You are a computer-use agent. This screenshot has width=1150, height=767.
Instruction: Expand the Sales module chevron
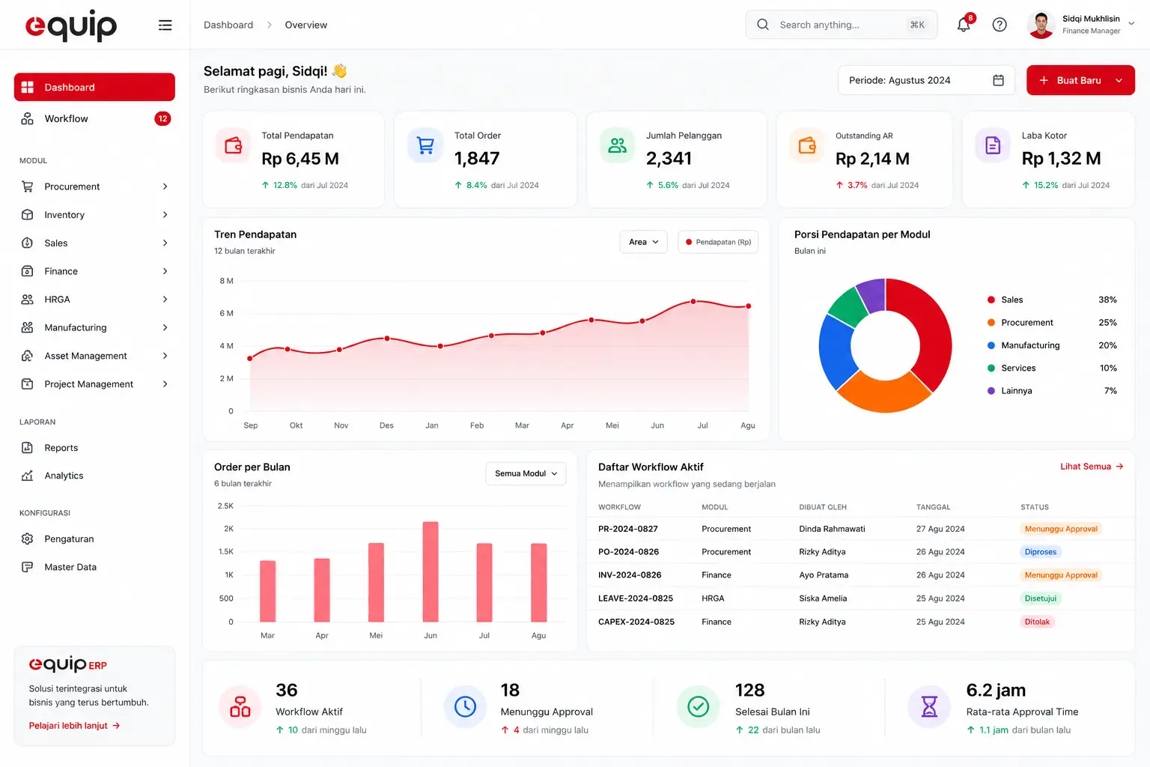click(165, 243)
